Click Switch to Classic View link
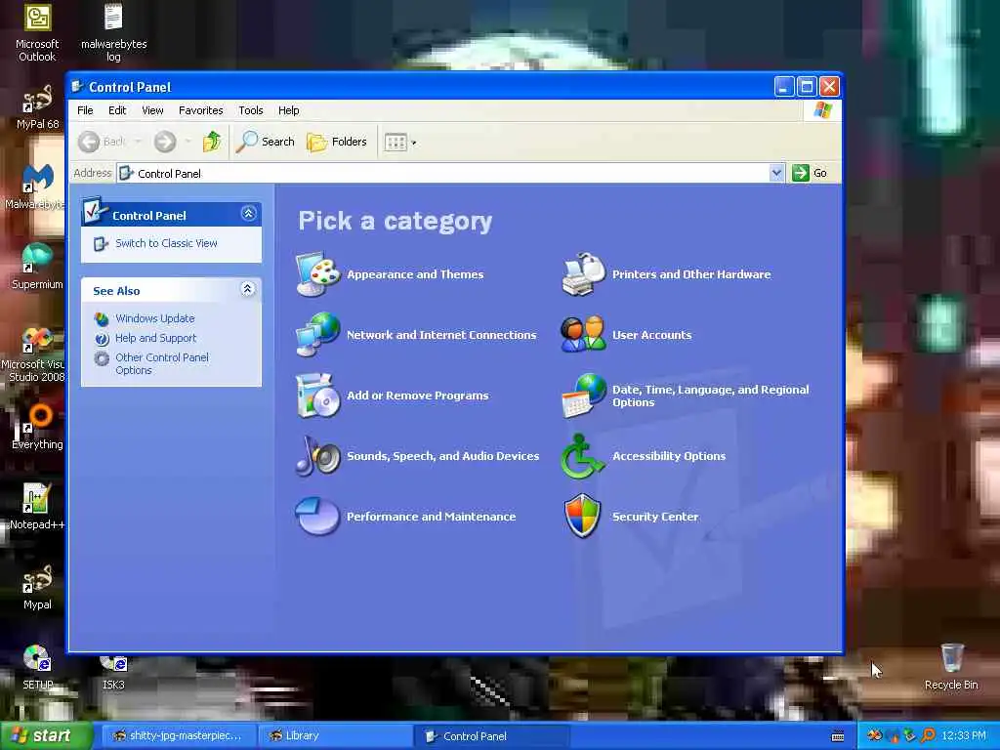This screenshot has height=750, width=1000. [x=166, y=243]
